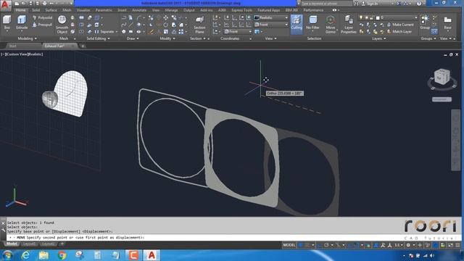Viewport: 464px width, 261px height.
Task: Open Windows Start button
Action: coord(7,255)
